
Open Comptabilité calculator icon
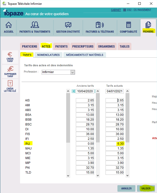tap(129, 25)
